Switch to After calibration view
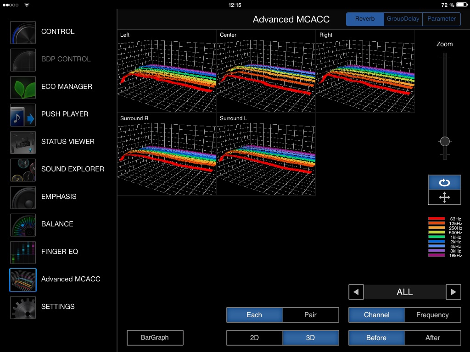The image size is (470, 352). pos(432,338)
